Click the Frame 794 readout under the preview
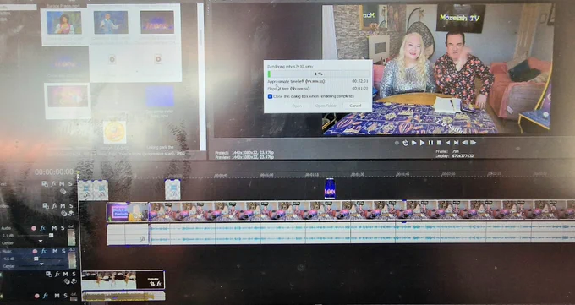The image size is (575, 305). (x=448, y=151)
